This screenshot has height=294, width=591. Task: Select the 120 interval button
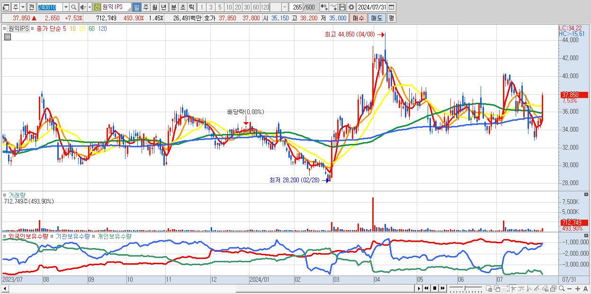coord(265,7)
